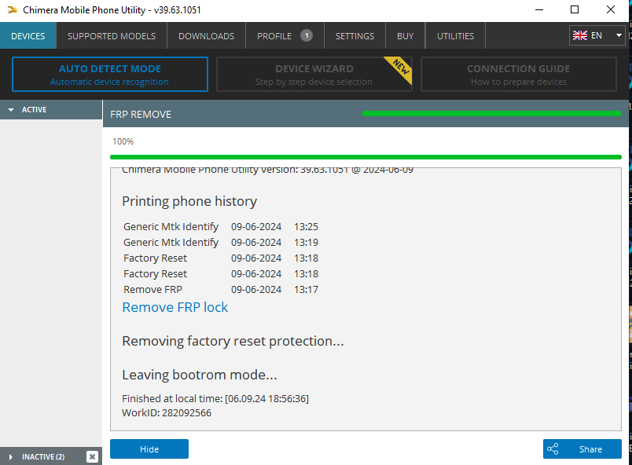
Task: Go to the DOWNLOADS tab
Action: pos(207,36)
